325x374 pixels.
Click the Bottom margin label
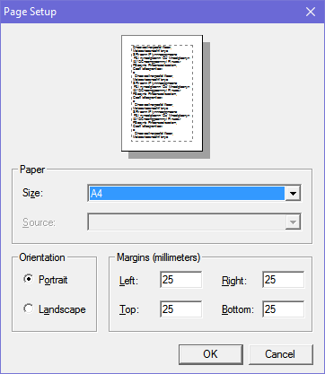pos(238,309)
